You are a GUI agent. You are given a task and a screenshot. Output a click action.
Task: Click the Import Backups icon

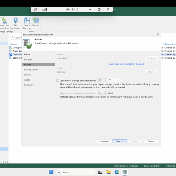coord(27,20)
